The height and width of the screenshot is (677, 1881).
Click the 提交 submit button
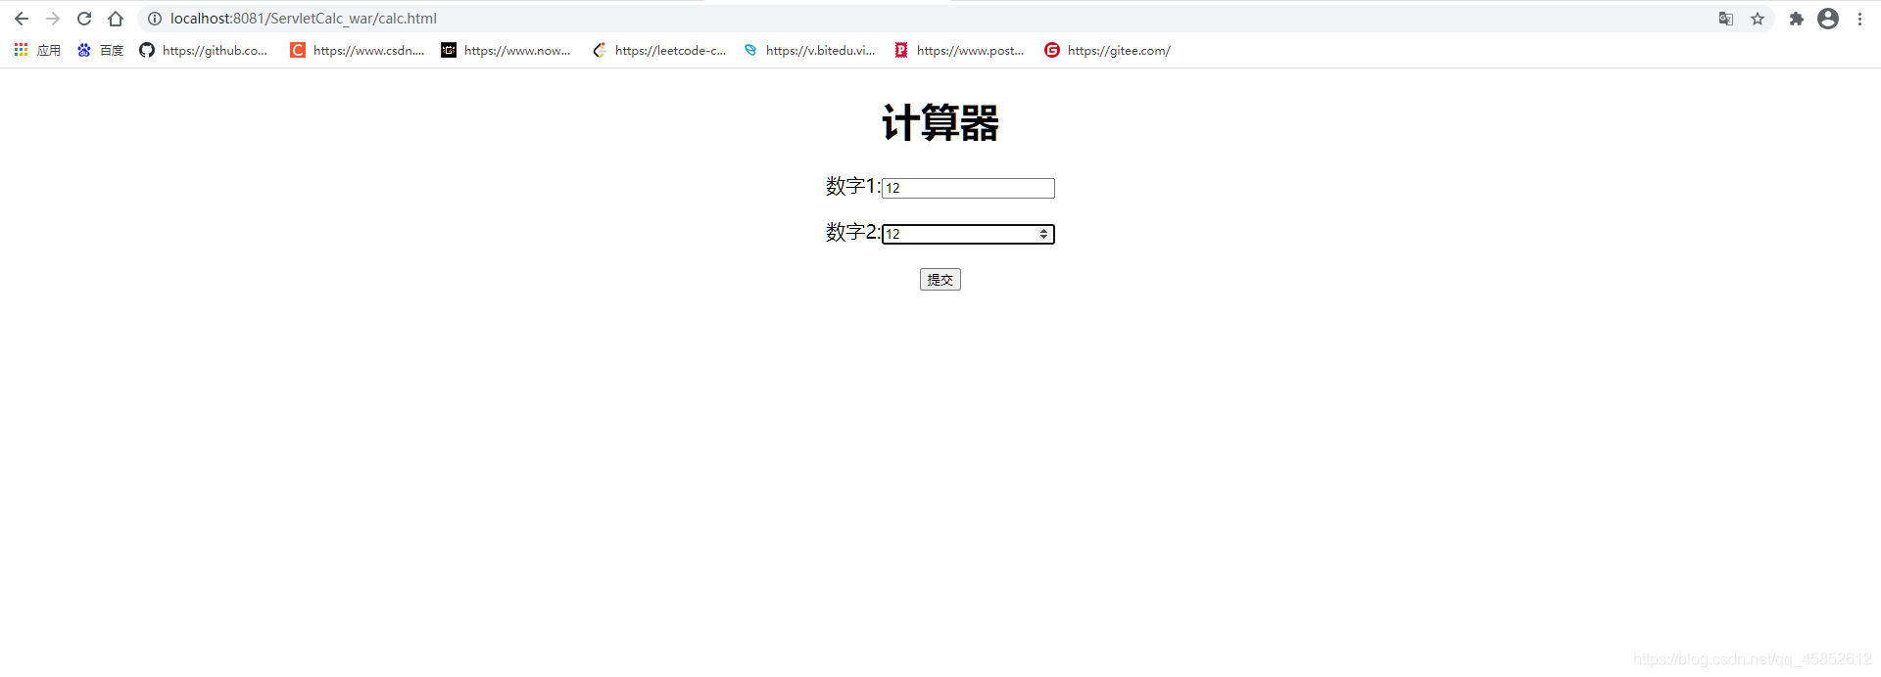[940, 280]
